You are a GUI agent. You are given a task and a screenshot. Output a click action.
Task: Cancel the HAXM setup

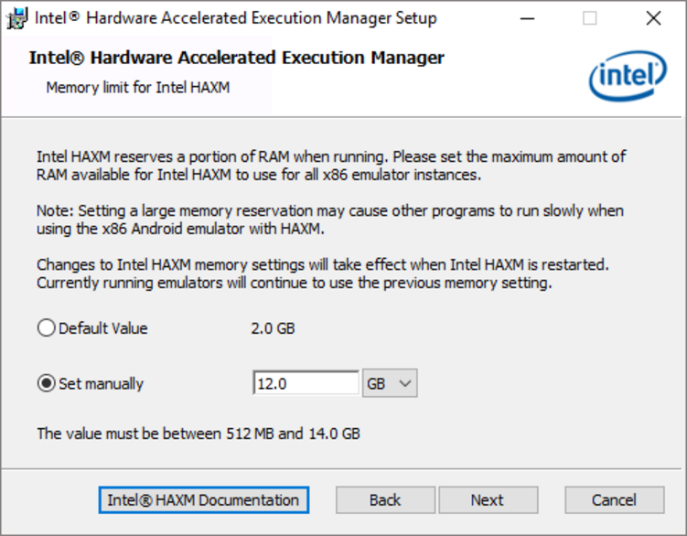coord(614,500)
